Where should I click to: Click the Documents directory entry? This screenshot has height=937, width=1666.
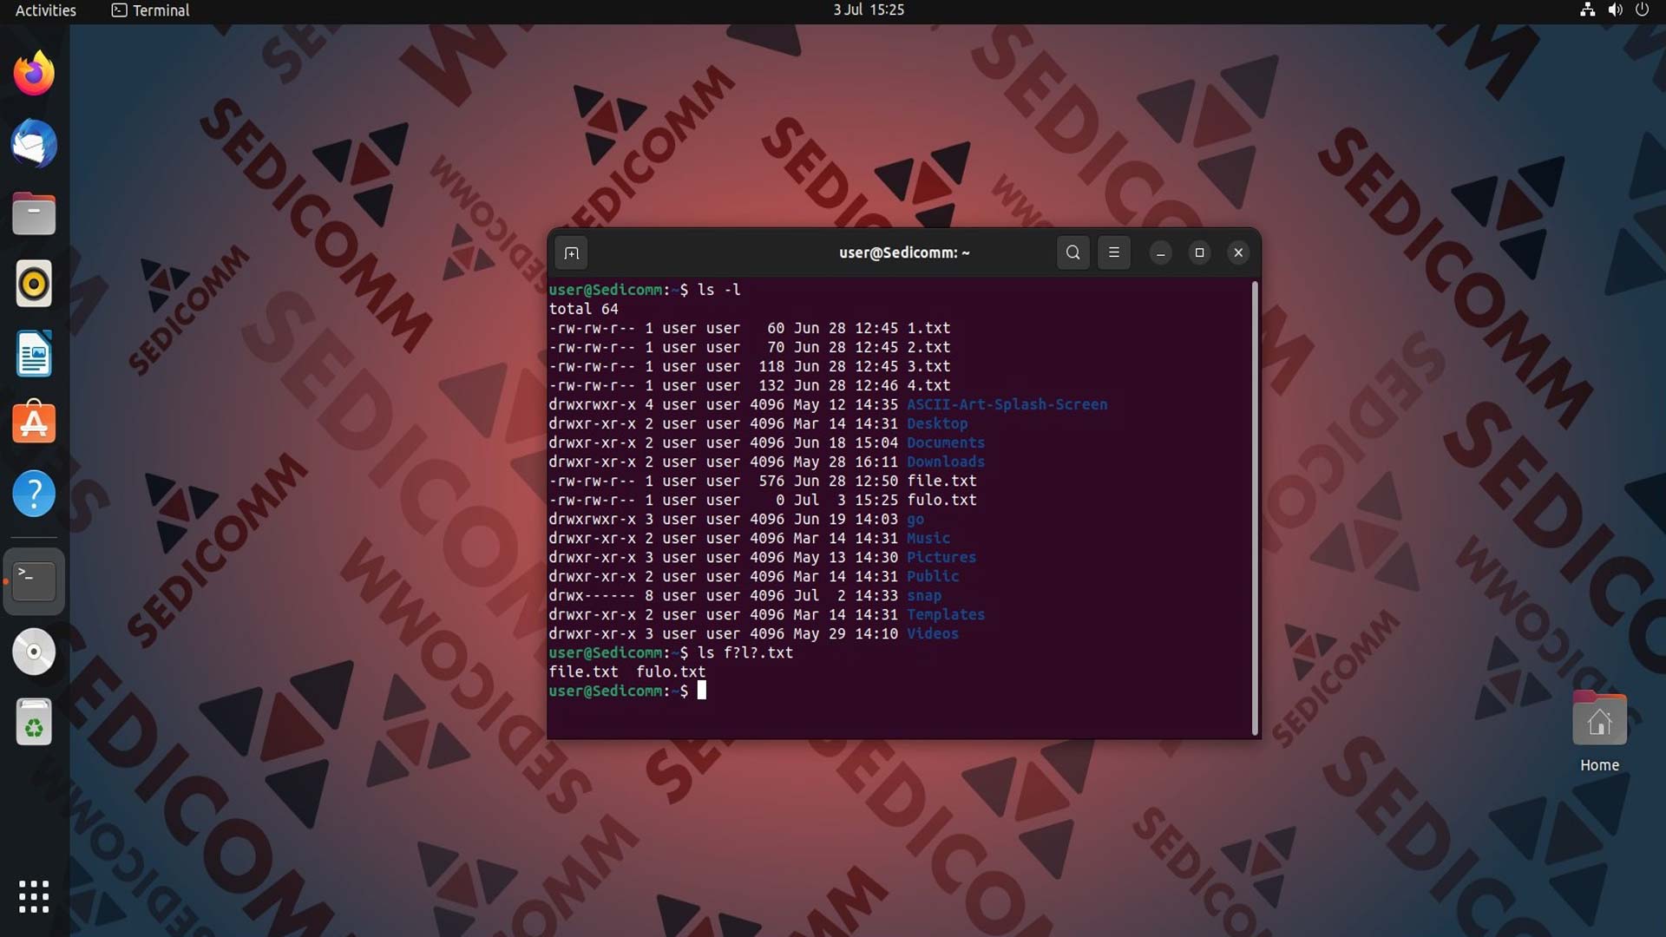click(x=946, y=442)
